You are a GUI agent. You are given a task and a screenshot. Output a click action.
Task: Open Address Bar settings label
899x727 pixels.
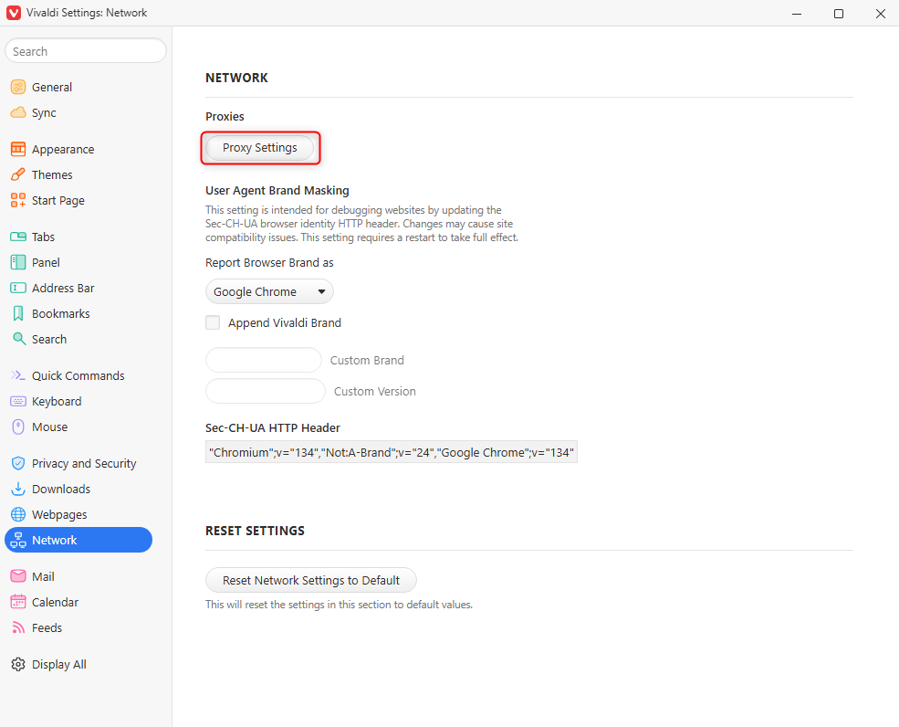click(x=63, y=288)
